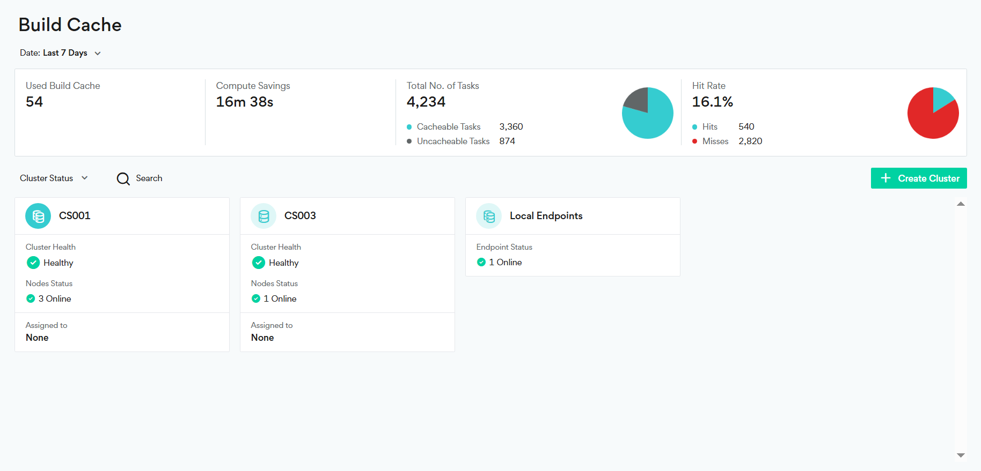Click CS003 Healthy green checkmark icon
The width and height of the screenshot is (981, 471).
pos(259,263)
